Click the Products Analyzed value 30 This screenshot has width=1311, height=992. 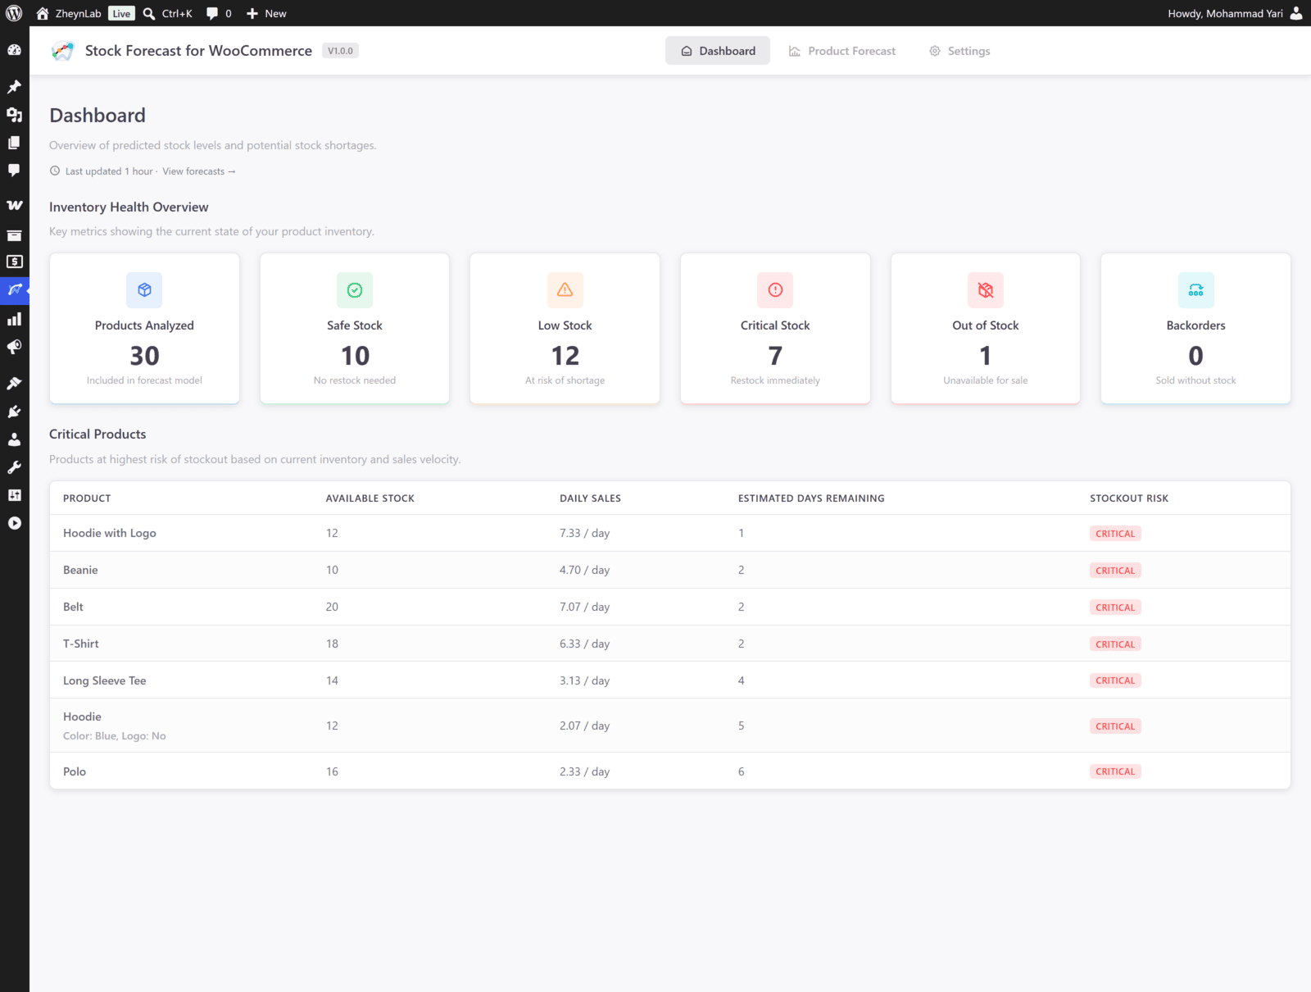[x=144, y=356]
